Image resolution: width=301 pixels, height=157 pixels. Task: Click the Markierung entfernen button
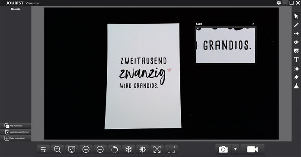16,132
